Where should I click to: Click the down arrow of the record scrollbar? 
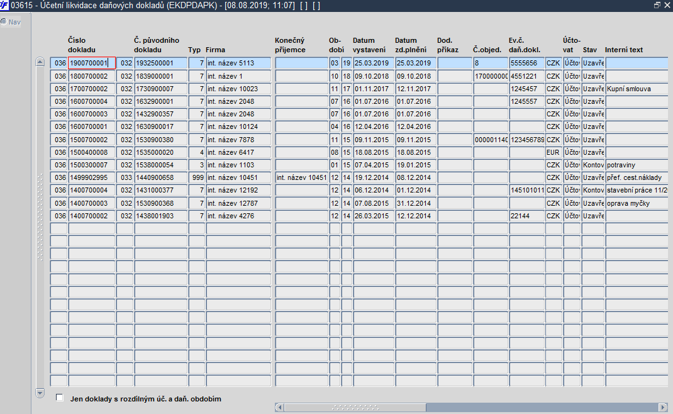[40, 393]
